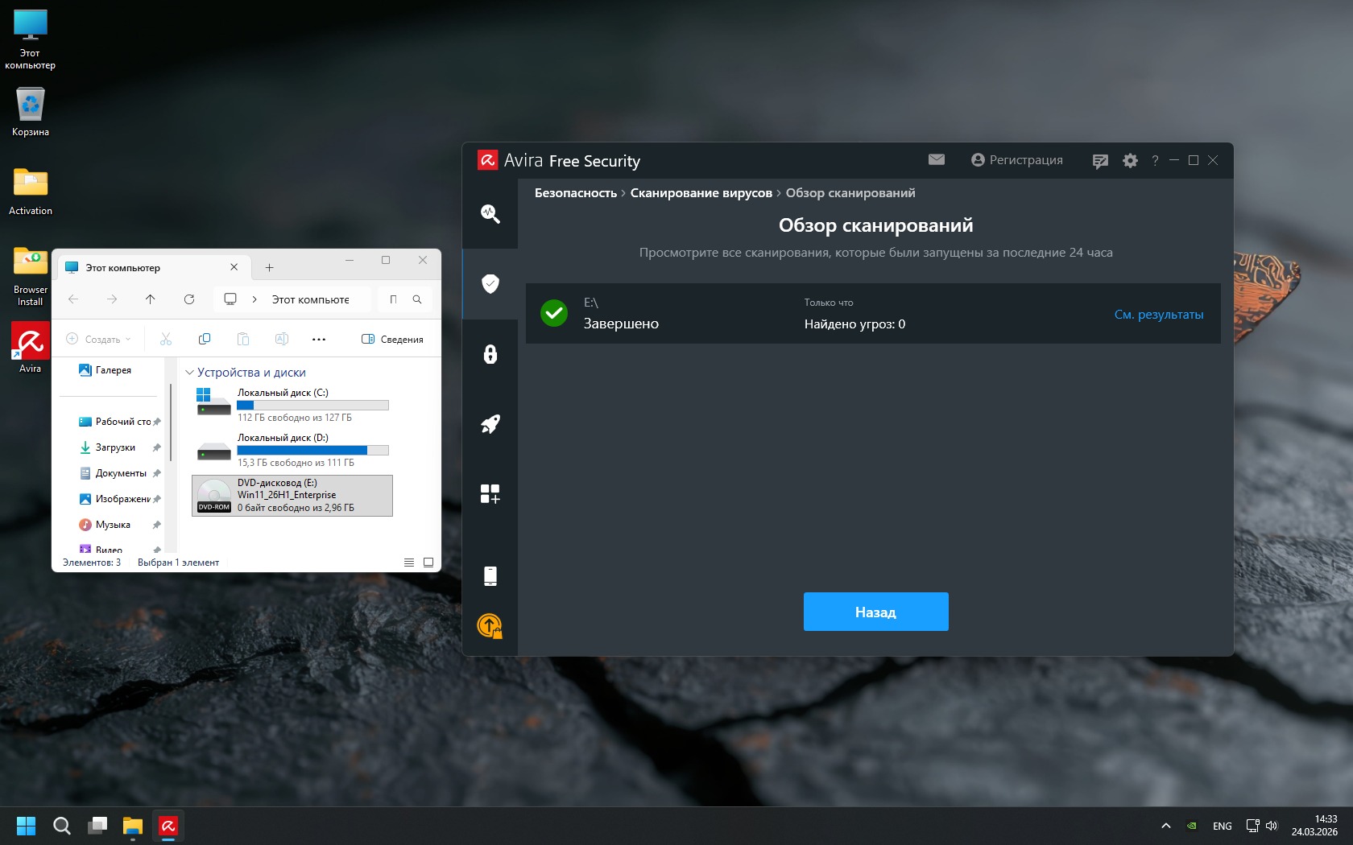Open the См. результаты link

pos(1158,315)
